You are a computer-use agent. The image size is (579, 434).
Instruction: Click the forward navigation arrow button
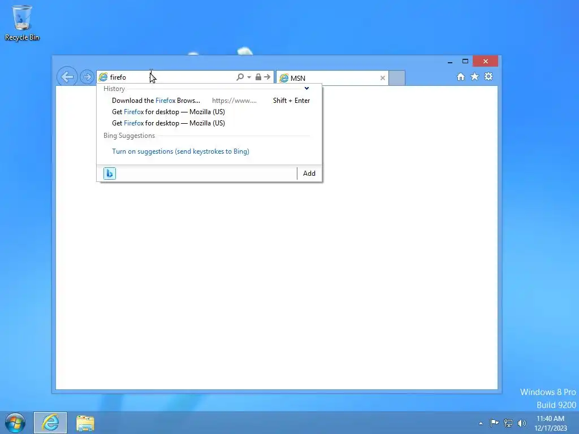point(87,77)
